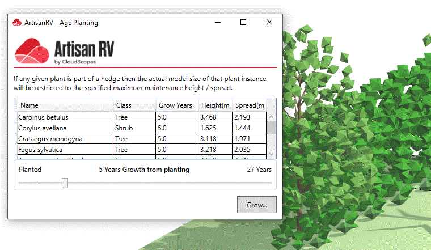Click the Height column header
Image resolution: width=431 pixels, height=250 pixels.
click(x=214, y=105)
